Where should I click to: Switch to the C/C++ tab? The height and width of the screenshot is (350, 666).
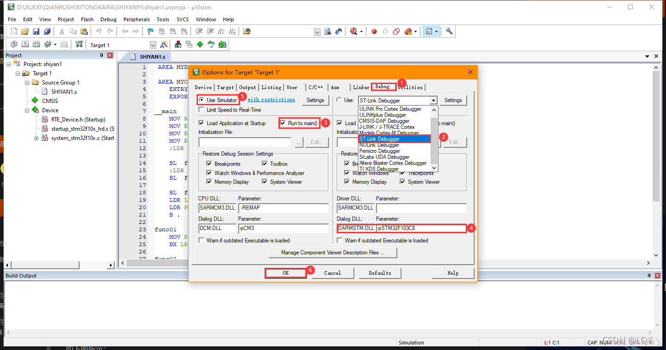pos(316,87)
